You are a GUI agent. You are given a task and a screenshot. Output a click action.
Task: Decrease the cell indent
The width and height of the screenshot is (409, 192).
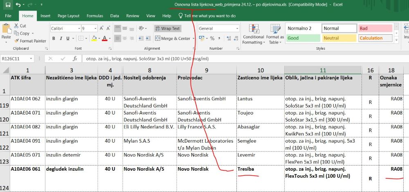pyautogui.click(x=141, y=38)
